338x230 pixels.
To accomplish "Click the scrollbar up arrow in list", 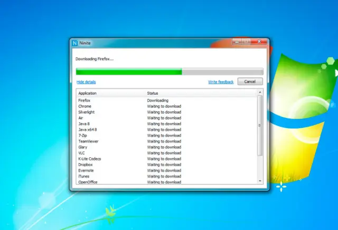I will (259, 93).
